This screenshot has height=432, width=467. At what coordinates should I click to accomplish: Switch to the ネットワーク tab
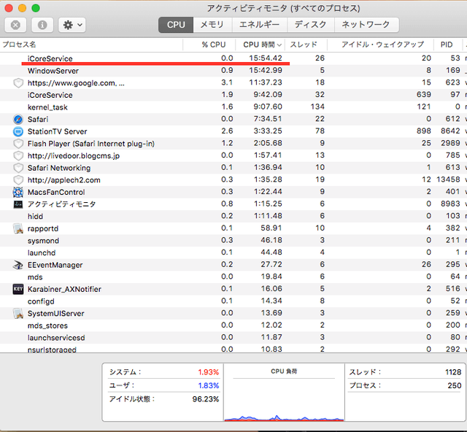(366, 25)
